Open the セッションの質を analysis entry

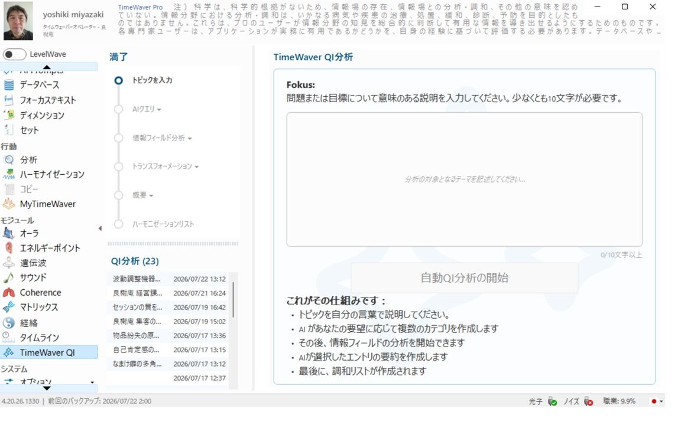169,308
